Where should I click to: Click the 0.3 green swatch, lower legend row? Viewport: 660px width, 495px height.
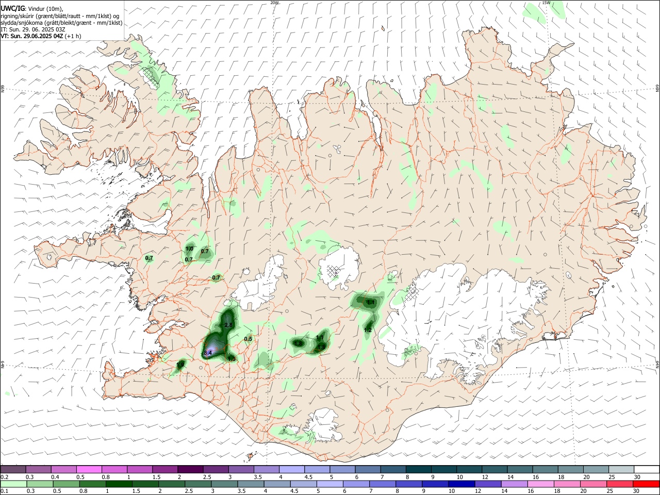40,484
